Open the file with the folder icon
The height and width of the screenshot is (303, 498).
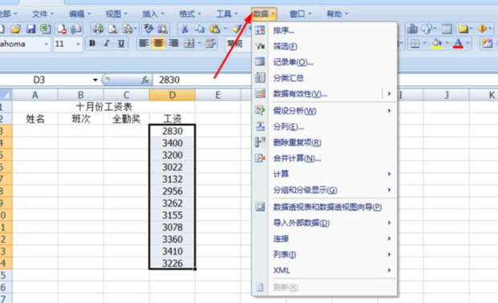tap(15, 29)
